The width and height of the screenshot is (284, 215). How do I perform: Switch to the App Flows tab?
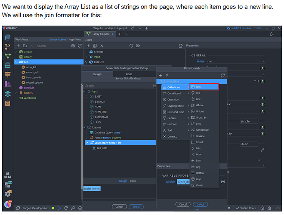pos(75,40)
